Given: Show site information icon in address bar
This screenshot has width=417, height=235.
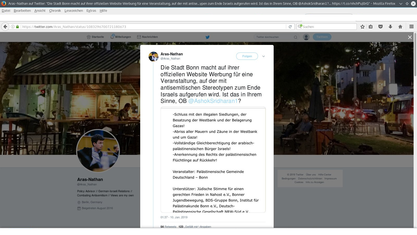Looking at the screenshot, I should coord(13,27).
